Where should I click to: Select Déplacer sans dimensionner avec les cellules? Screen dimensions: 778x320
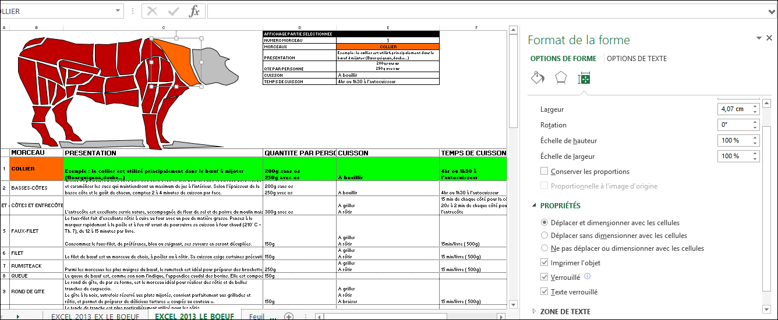click(544, 235)
